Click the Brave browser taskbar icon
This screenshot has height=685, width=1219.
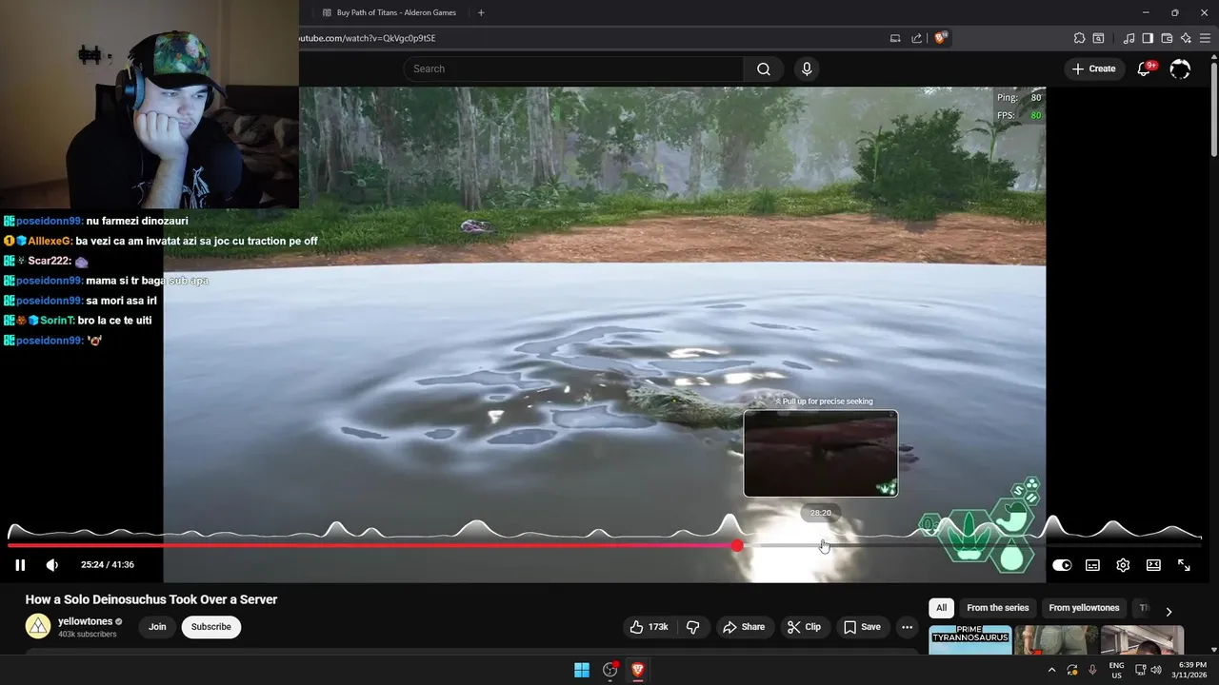pyautogui.click(x=638, y=670)
